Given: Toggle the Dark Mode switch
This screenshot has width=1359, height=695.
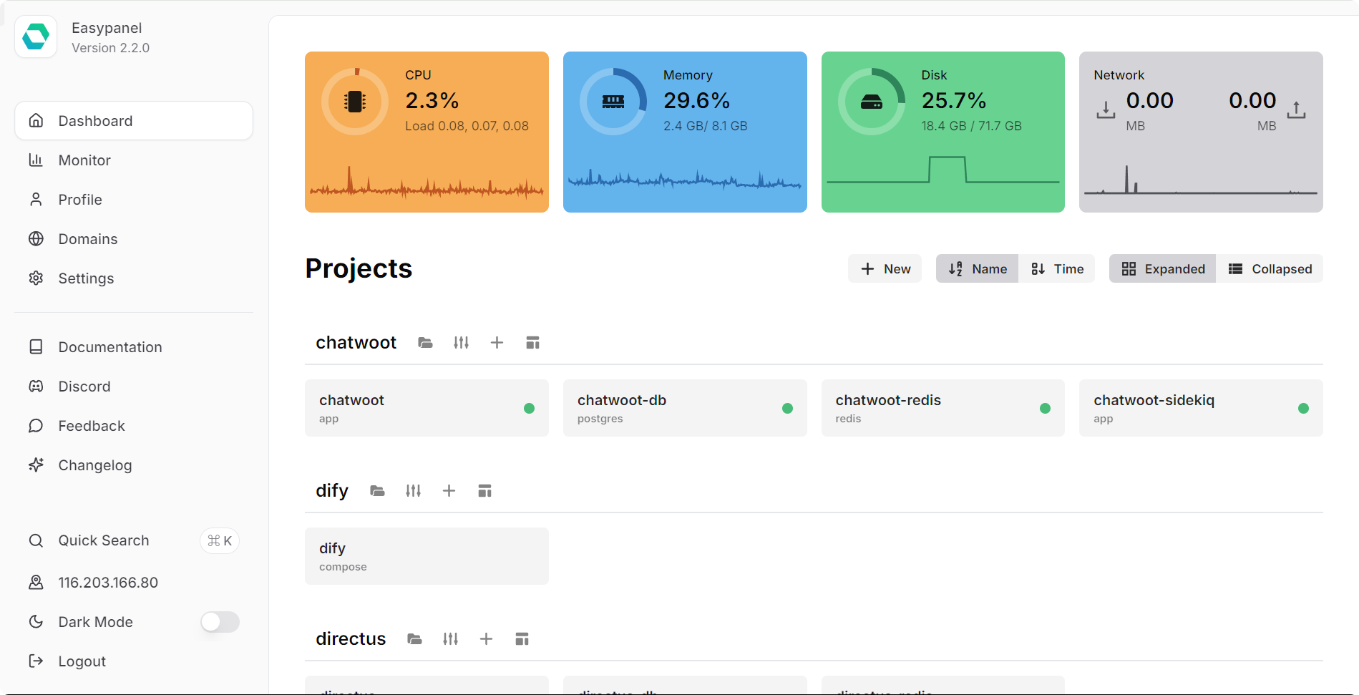Looking at the screenshot, I should (220, 622).
